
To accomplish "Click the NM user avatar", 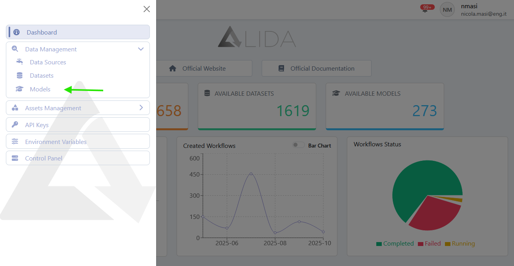I will point(447,9).
